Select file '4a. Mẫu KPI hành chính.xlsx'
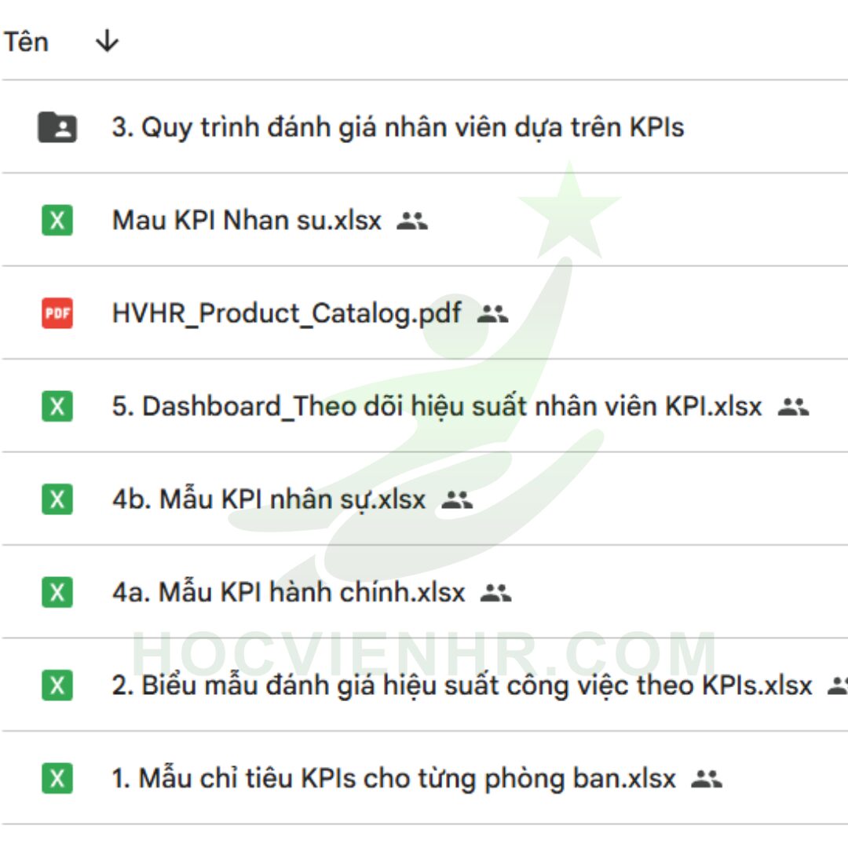The height and width of the screenshot is (848, 848). tap(288, 592)
